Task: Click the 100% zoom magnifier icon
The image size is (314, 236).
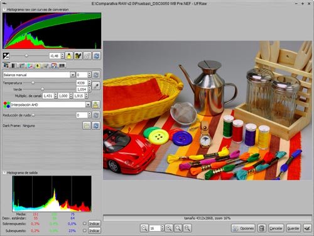Action: pos(187,228)
